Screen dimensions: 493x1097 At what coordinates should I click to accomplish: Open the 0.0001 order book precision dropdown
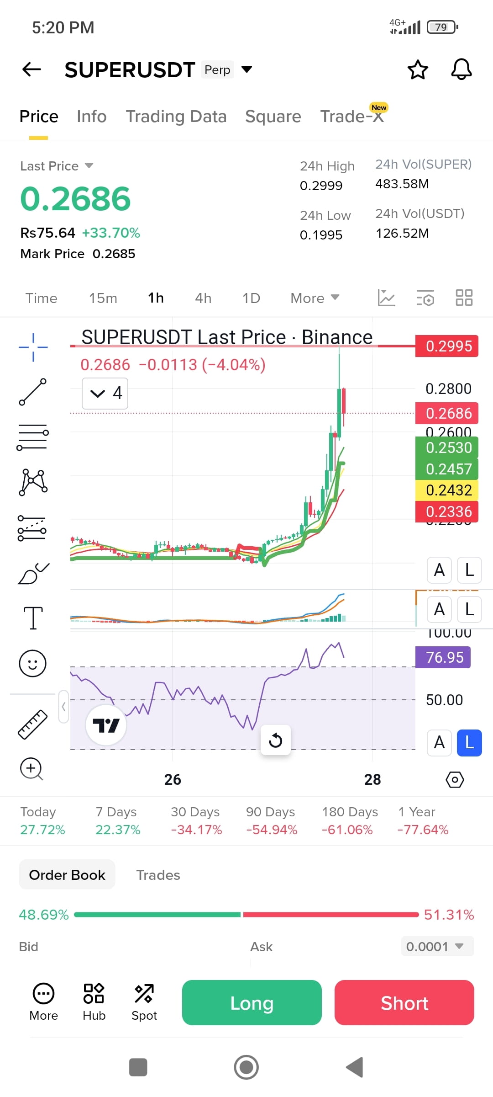pyautogui.click(x=437, y=946)
